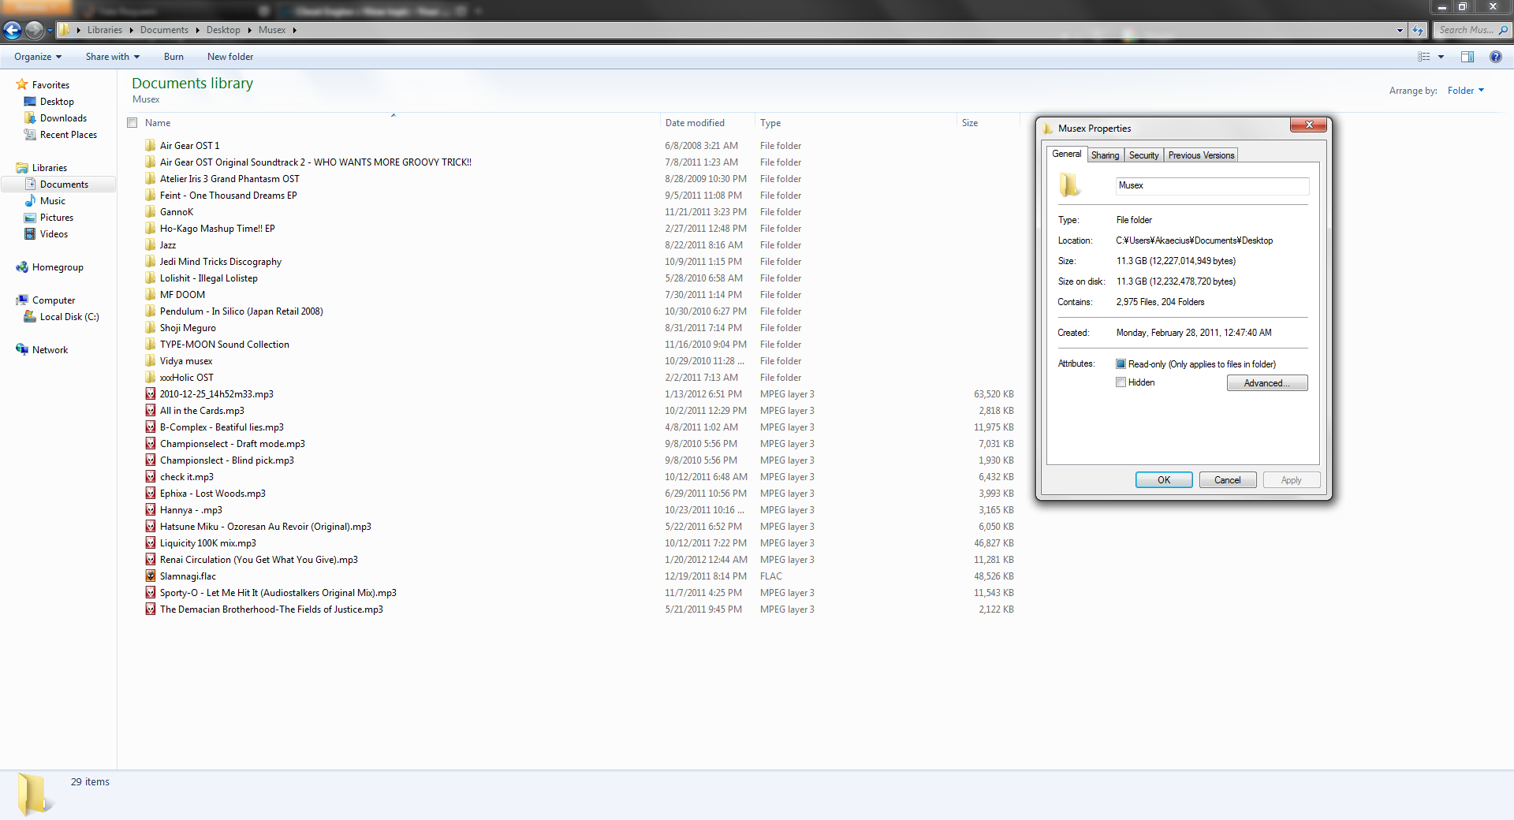1514x820 pixels.
Task: Click OK in Musex Properties
Action: click(x=1164, y=480)
